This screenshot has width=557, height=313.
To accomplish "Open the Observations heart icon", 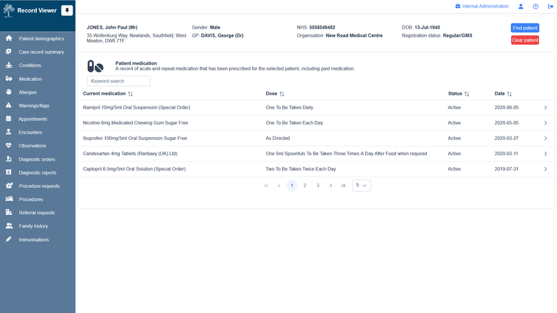I will click(x=9, y=145).
